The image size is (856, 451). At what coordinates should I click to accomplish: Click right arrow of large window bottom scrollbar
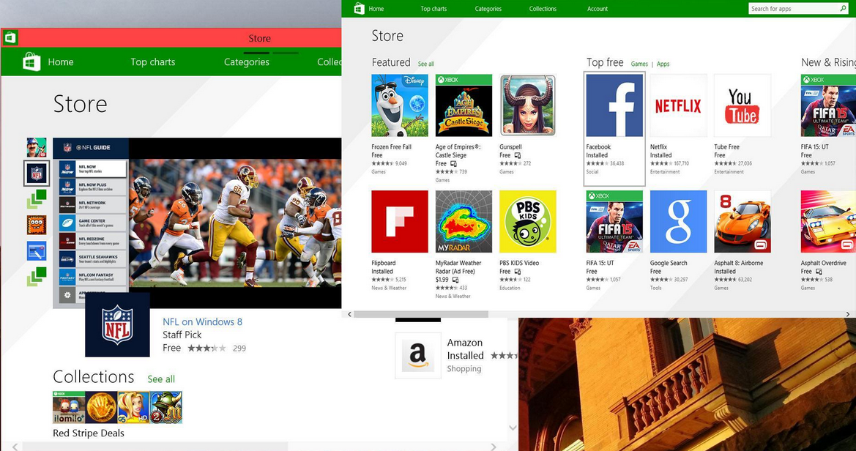(x=494, y=447)
